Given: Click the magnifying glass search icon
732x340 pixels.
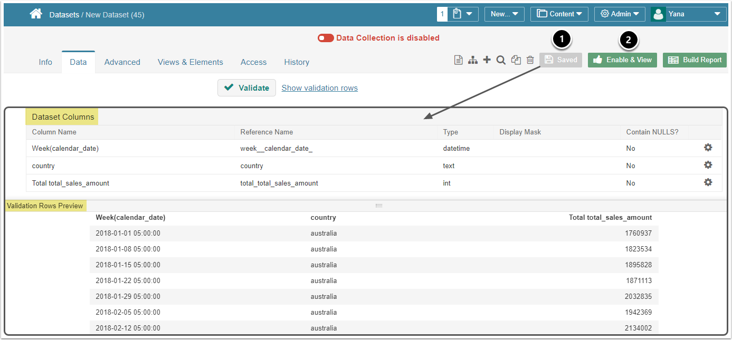Looking at the screenshot, I should 501,60.
